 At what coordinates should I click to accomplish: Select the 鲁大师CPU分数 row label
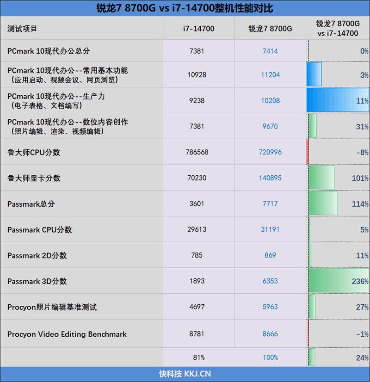(x=34, y=152)
